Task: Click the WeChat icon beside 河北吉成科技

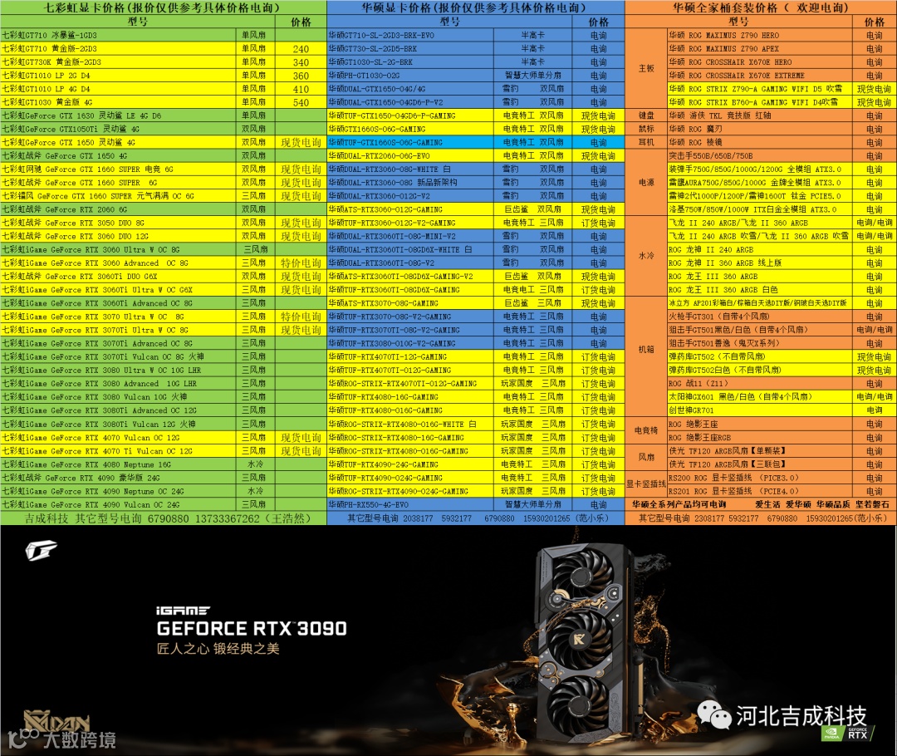Action: (x=714, y=714)
